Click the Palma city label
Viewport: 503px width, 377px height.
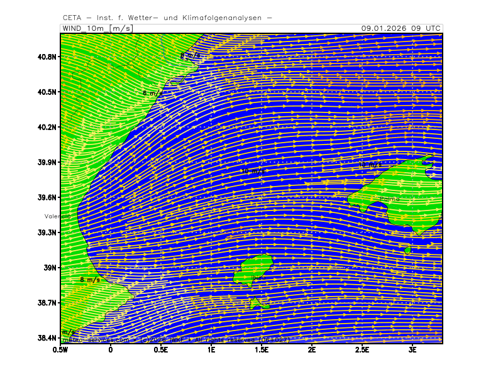tap(389, 199)
